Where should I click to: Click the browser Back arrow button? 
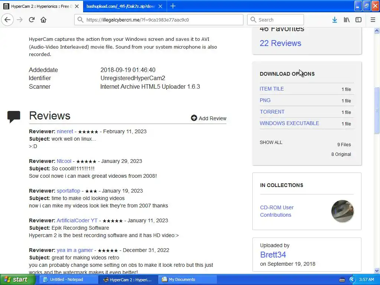click(7, 20)
